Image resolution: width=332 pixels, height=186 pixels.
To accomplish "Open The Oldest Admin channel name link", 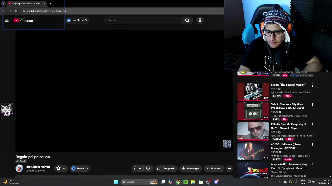I will (x=37, y=167).
